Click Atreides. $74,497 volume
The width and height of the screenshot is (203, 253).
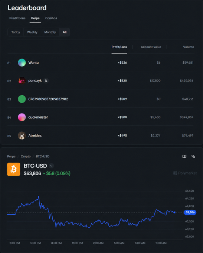[x=187, y=135]
